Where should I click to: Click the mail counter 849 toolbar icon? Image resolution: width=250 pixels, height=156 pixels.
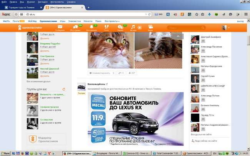click(158, 14)
